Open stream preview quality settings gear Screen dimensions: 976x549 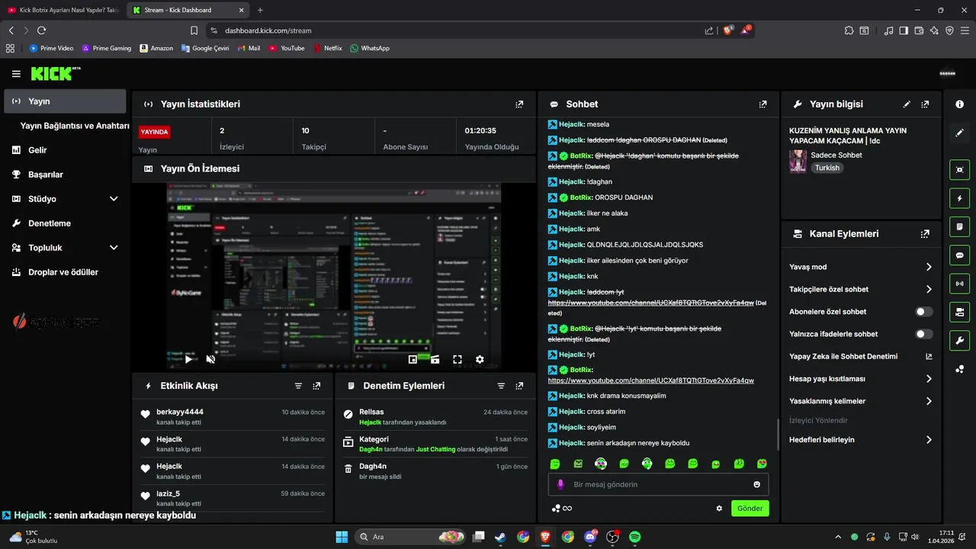[x=480, y=359]
